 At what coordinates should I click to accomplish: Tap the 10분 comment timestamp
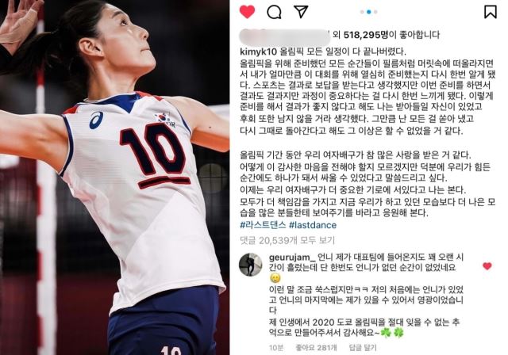tap(276, 348)
